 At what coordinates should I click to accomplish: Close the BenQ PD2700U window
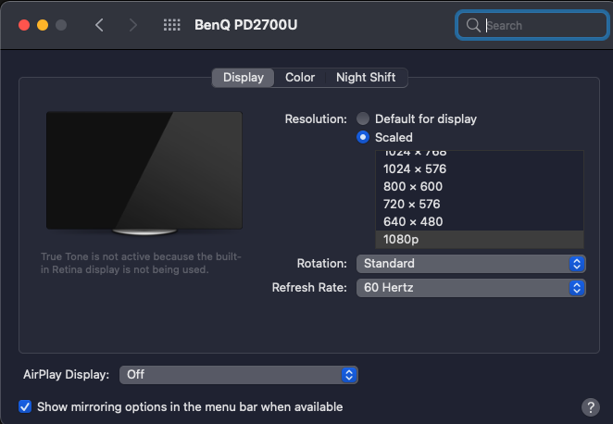pos(24,25)
